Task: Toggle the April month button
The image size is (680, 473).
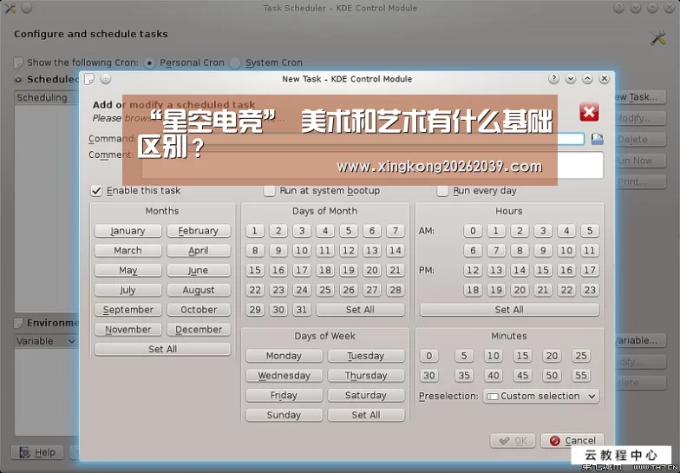Action: 199,251
